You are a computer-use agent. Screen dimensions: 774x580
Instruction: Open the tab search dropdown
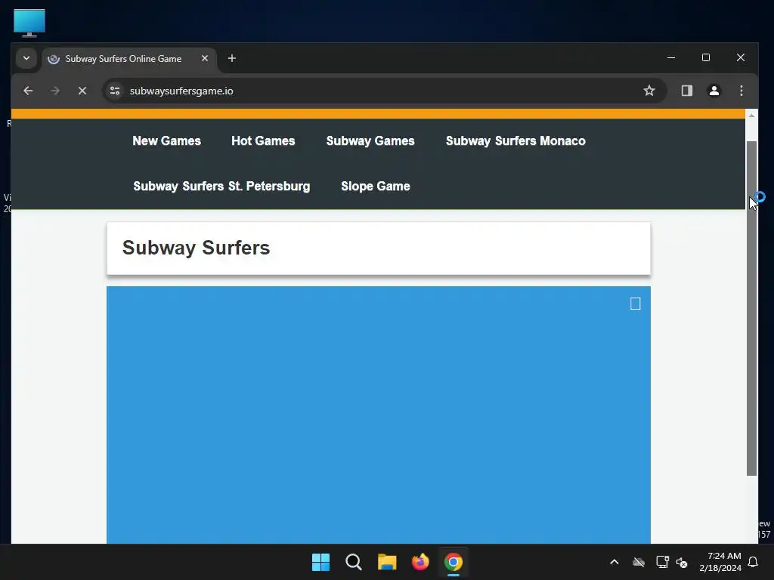(26, 58)
